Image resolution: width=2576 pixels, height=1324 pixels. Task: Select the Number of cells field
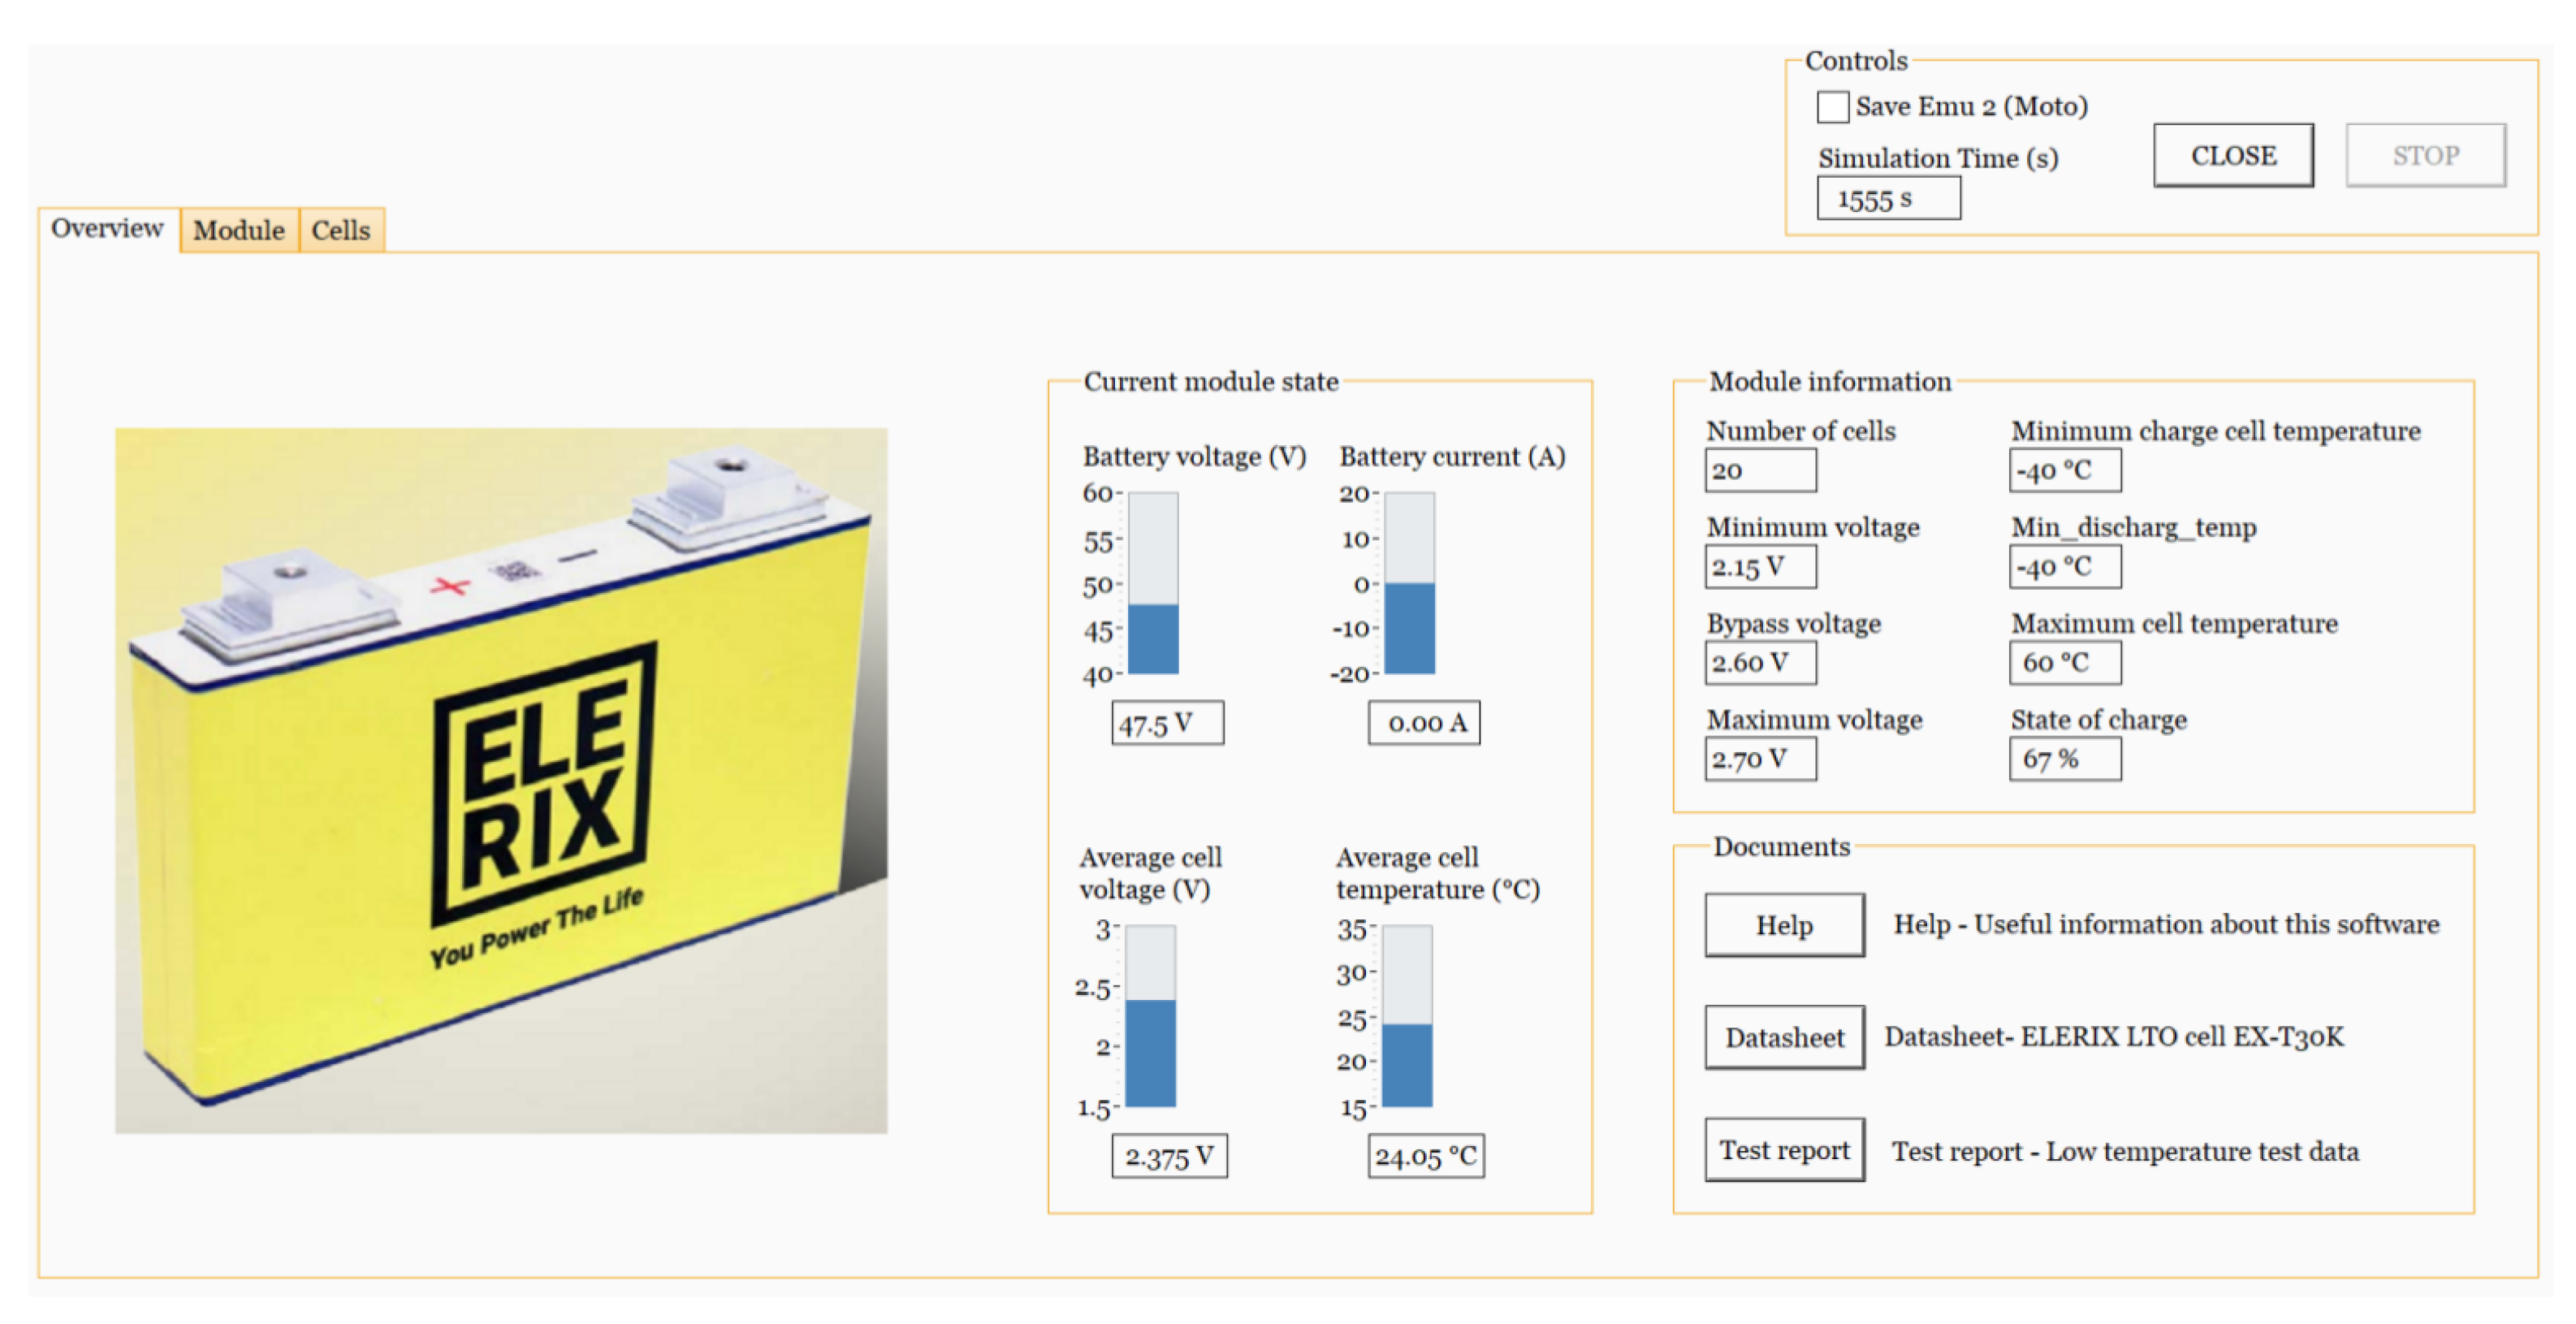point(1760,471)
